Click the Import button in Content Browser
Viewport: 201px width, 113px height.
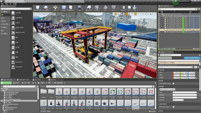pyautogui.click(x=16, y=83)
